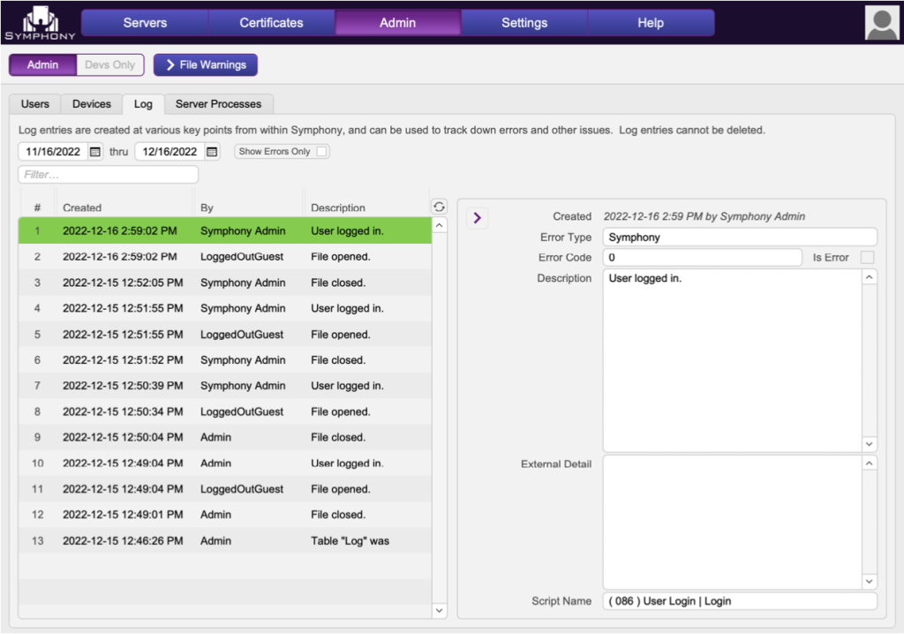
Task: Open File Warnings
Action: [x=205, y=64]
